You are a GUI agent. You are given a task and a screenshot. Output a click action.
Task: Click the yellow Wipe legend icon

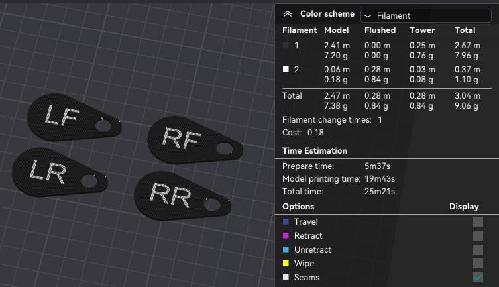click(286, 263)
